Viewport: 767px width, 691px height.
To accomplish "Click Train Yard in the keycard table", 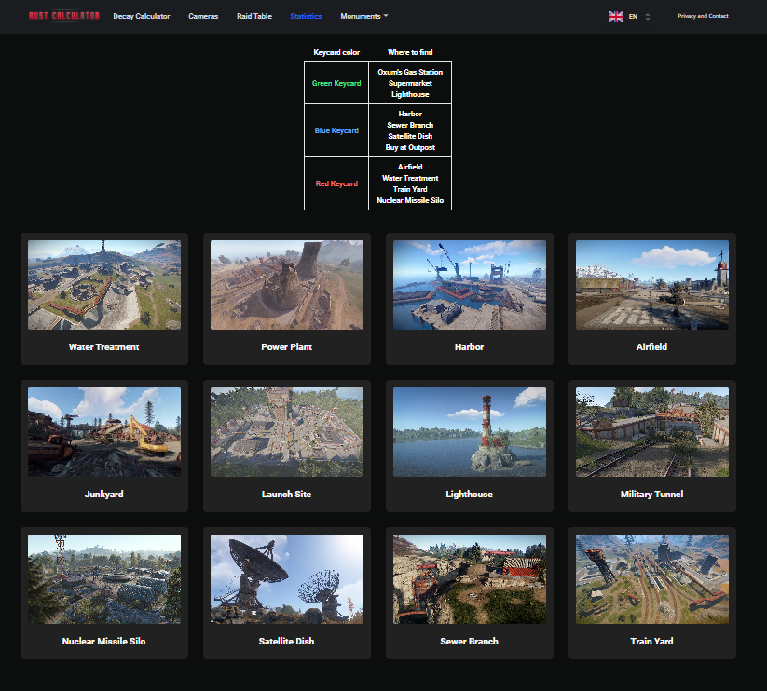I will tap(410, 189).
